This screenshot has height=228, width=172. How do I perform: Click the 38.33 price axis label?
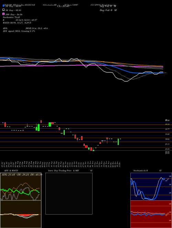[x=168, y=124]
